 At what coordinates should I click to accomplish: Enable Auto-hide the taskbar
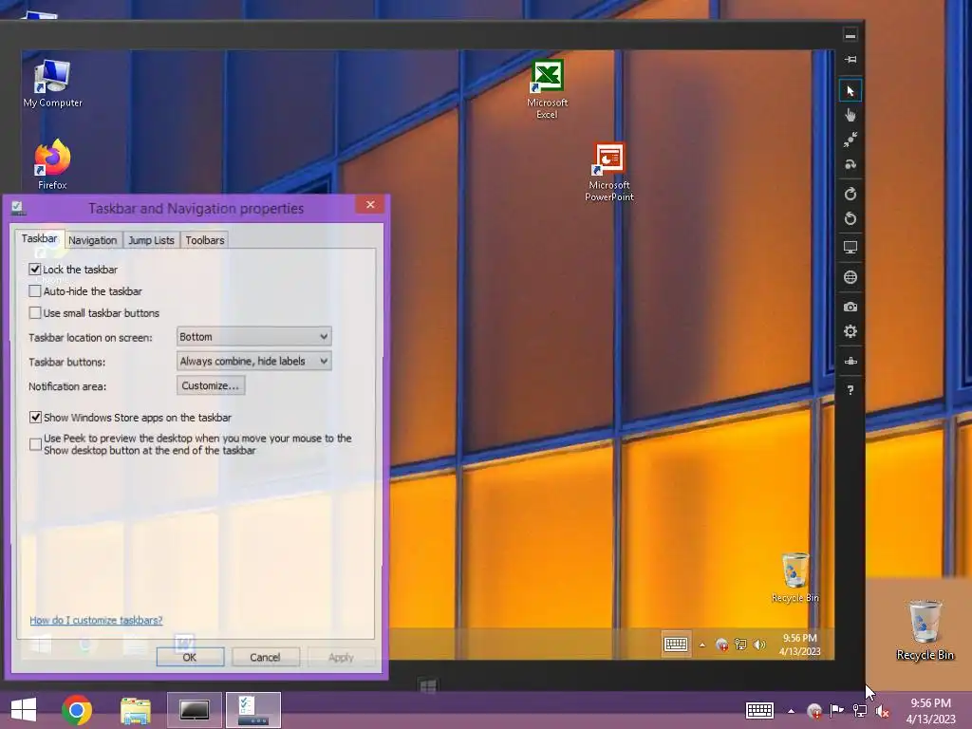click(x=35, y=290)
